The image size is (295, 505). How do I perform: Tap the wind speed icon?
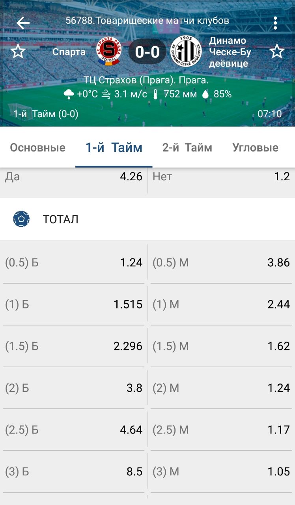[x=106, y=94]
